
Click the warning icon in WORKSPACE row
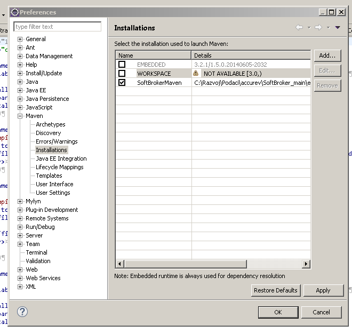click(196, 73)
